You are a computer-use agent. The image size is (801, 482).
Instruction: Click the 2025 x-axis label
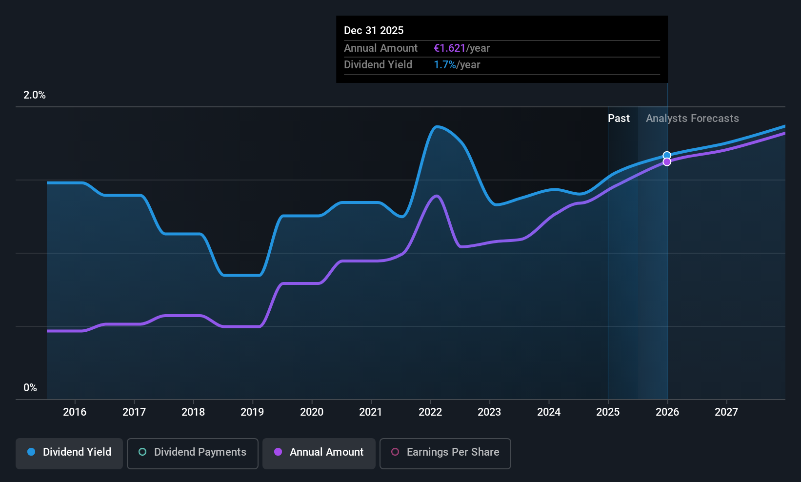coord(608,412)
